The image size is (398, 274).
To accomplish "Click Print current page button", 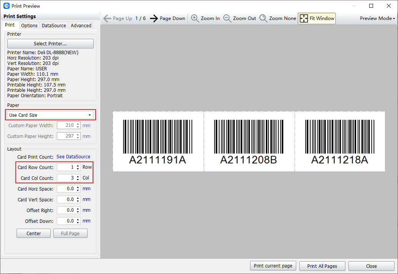I will [x=273, y=266].
